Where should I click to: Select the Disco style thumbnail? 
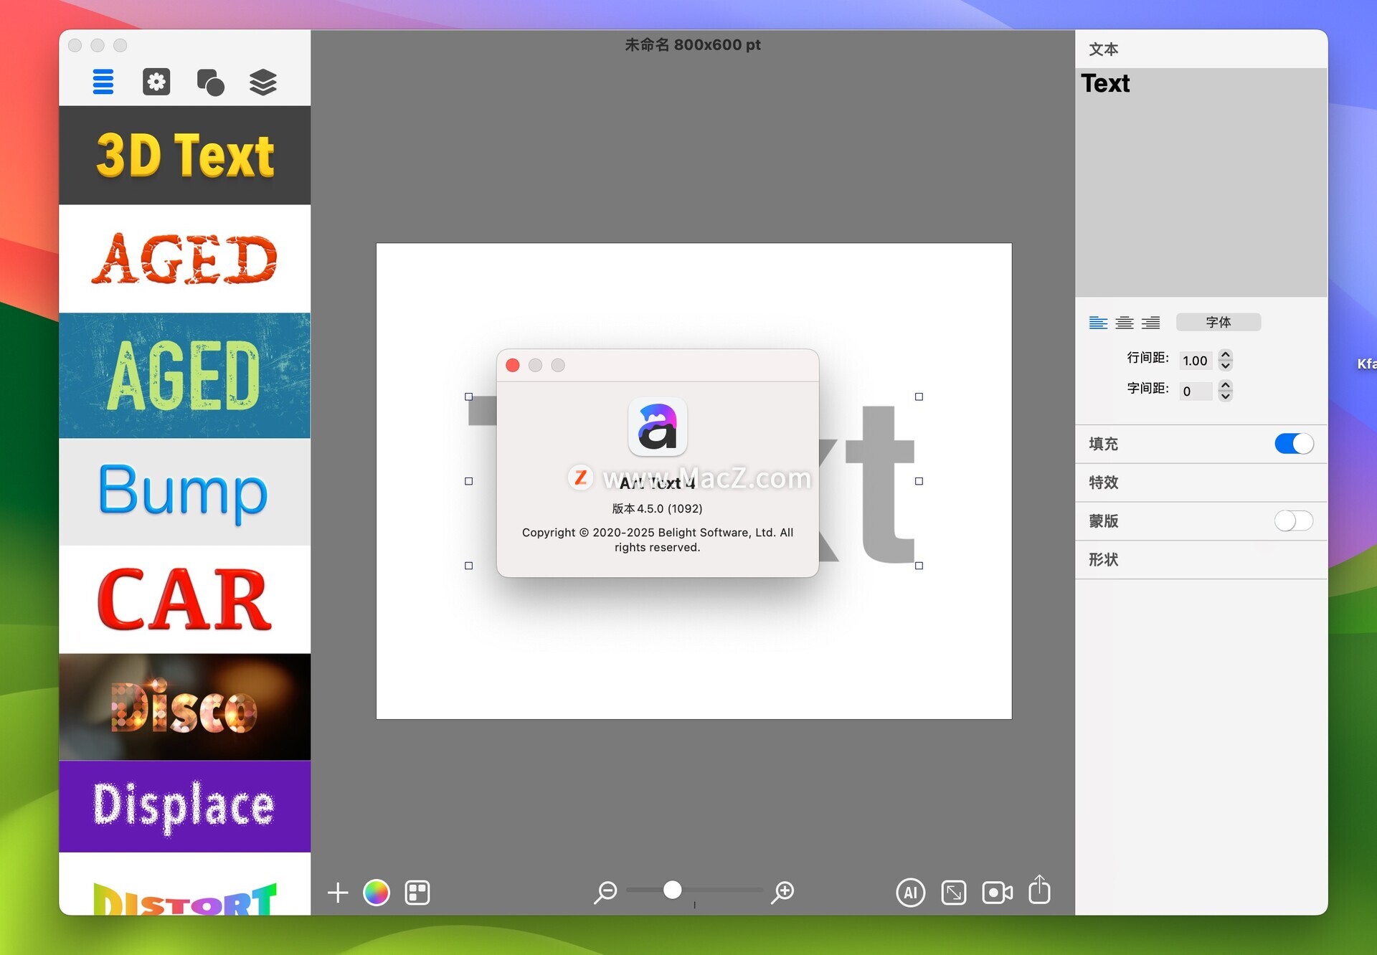pyautogui.click(x=185, y=707)
